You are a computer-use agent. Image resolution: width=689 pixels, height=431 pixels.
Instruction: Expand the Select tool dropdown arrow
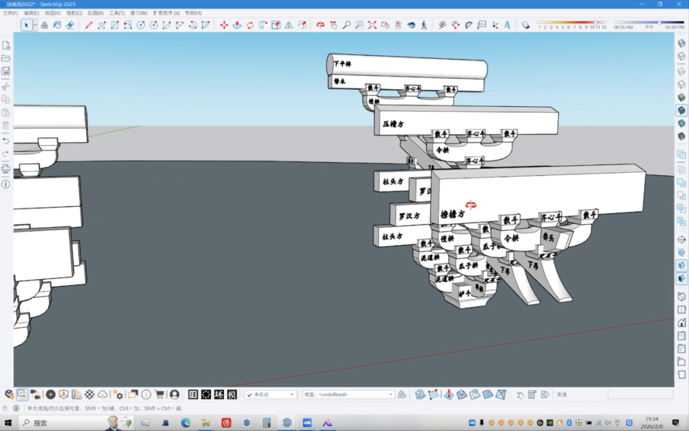(35, 25)
